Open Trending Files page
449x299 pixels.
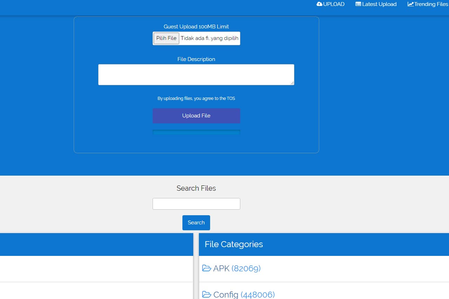pyautogui.click(x=428, y=4)
